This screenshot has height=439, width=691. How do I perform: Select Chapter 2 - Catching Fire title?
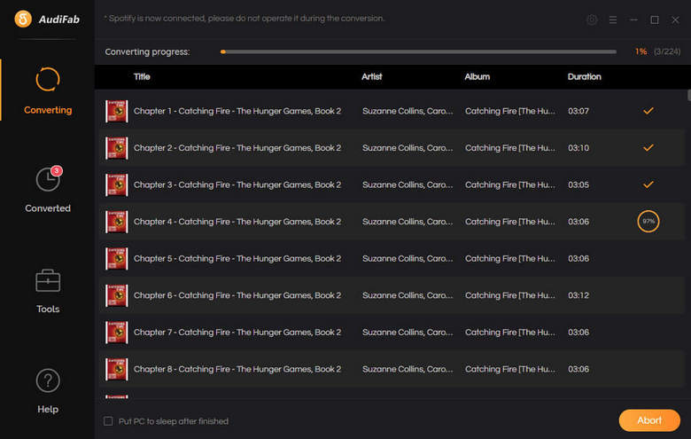237,148
